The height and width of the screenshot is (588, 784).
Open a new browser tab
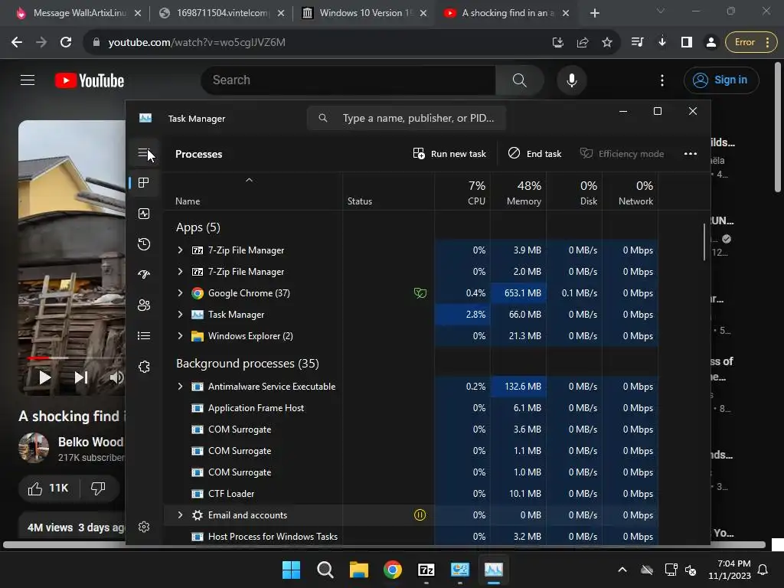(594, 13)
